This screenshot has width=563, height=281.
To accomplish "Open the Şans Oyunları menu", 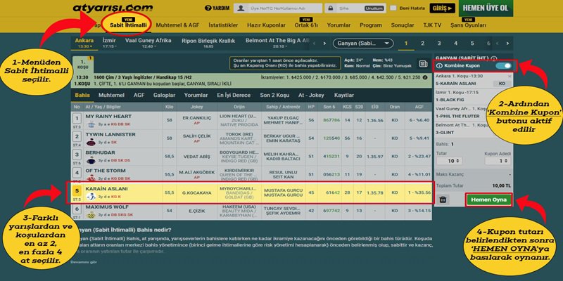I will pos(469,25).
